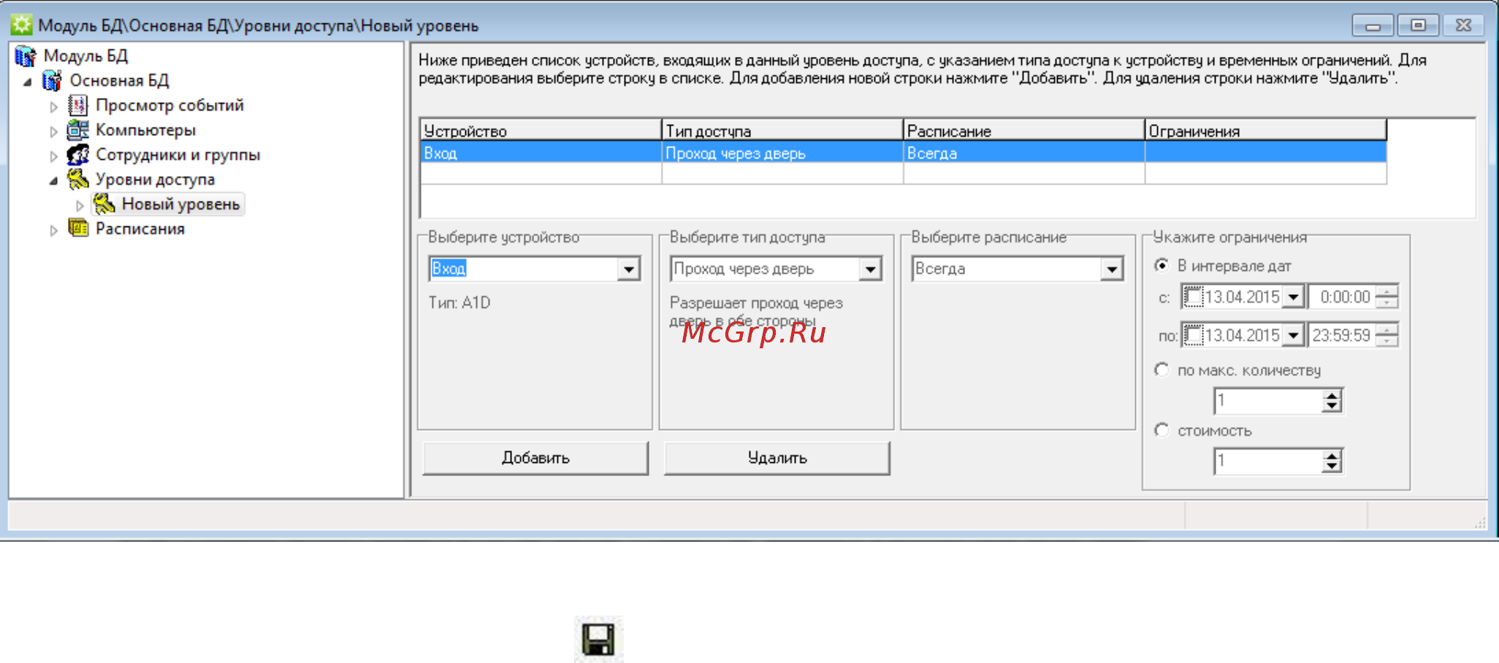The image size is (1499, 663).
Task: Open Расписания tree item
Action: 140,229
